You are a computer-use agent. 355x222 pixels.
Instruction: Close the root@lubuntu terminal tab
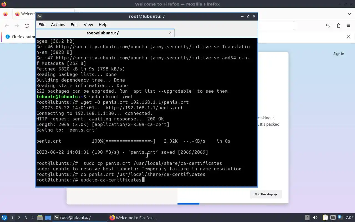[170, 33]
